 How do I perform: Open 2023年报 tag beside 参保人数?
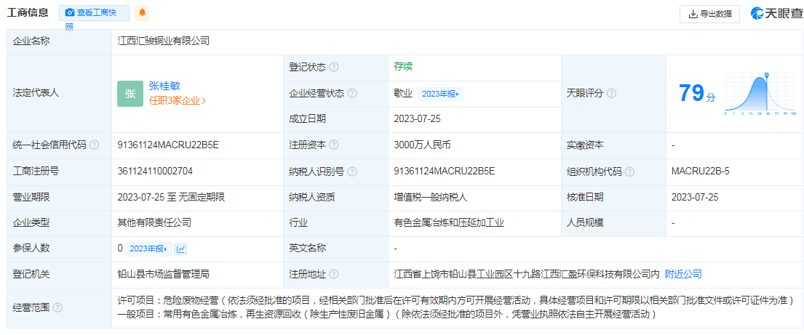(148, 249)
